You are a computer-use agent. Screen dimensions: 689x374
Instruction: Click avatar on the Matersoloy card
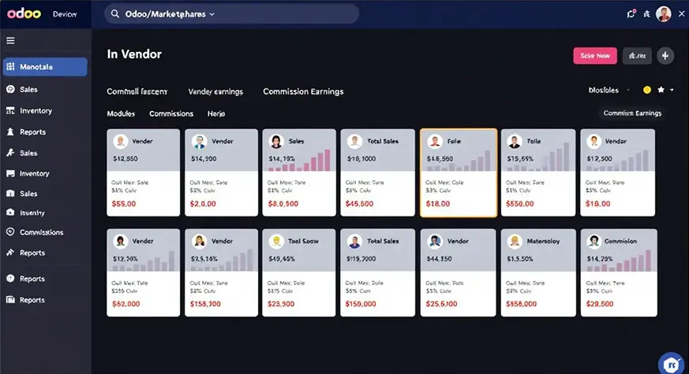[515, 241]
